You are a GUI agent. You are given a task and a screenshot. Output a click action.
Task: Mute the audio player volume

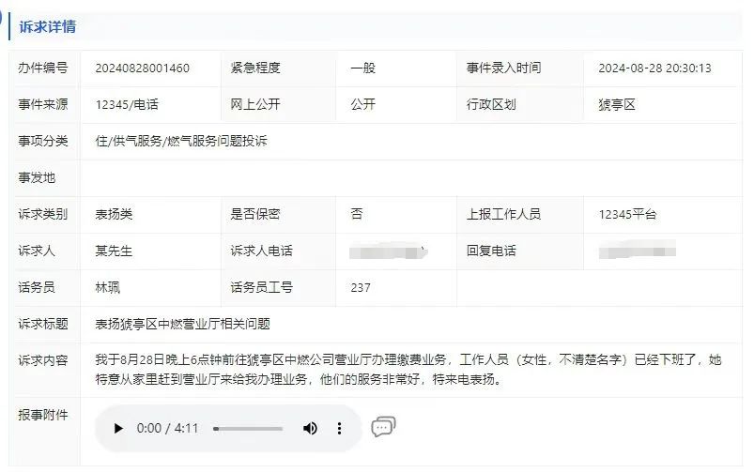(310, 428)
